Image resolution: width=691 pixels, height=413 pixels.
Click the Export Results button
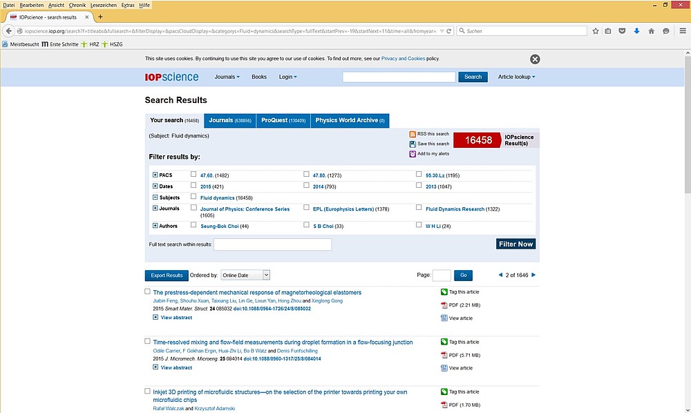[x=166, y=275]
